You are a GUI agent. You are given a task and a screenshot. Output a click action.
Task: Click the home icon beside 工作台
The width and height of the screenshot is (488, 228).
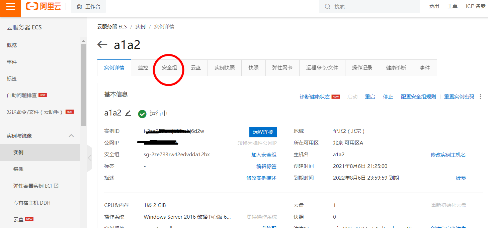point(79,6)
